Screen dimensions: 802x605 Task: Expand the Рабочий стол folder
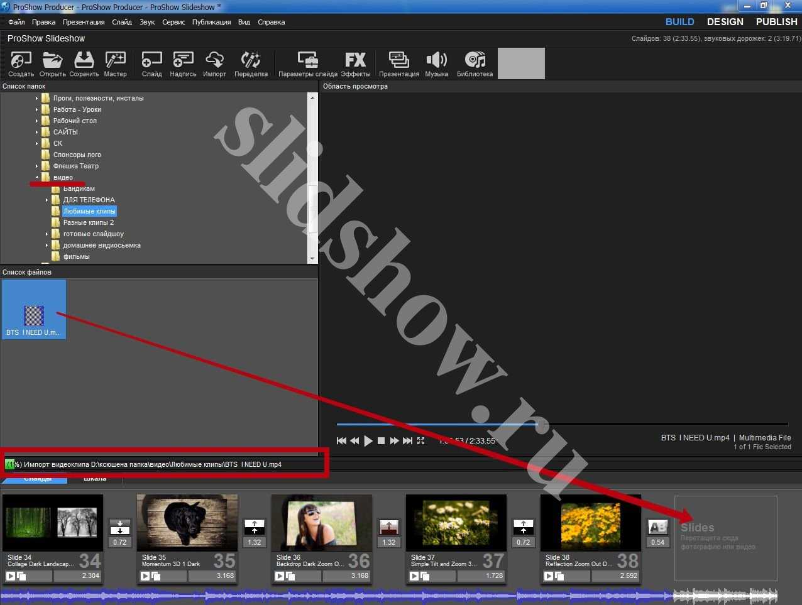point(37,121)
